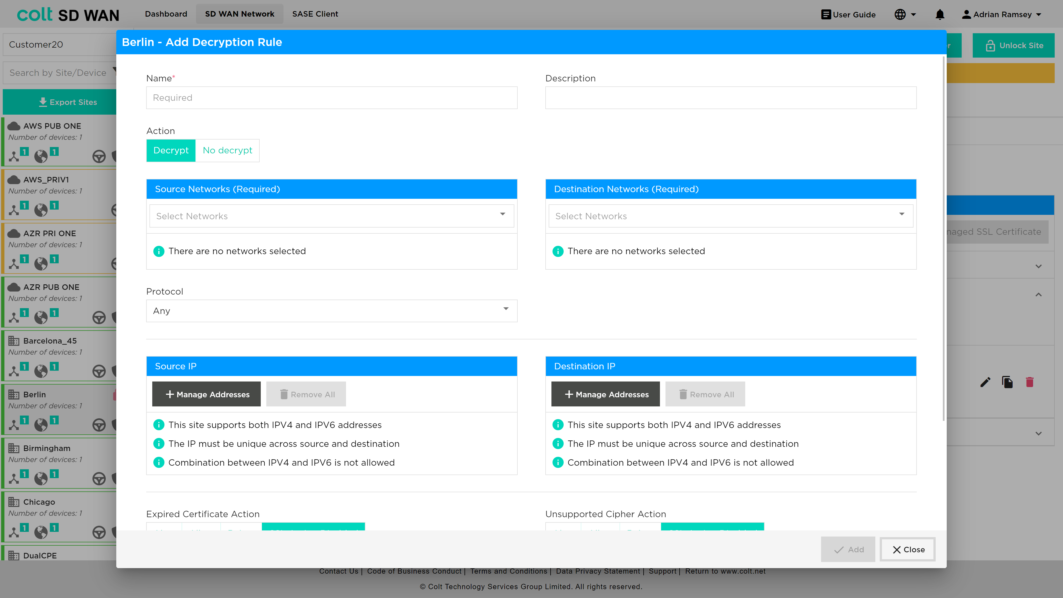Click the Barcelona_45 steering wheel icon
Screen dimensions: 1063x598
pos(99,371)
